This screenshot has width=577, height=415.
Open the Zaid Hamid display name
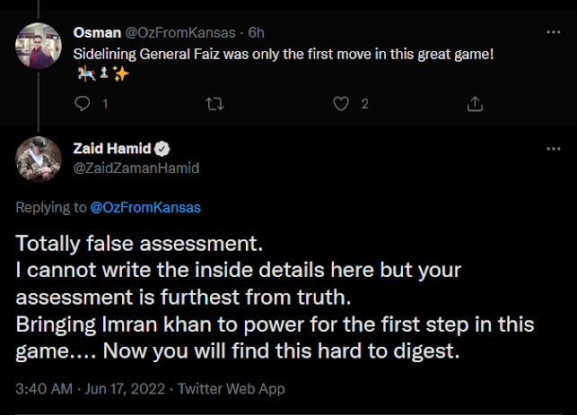(x=116, y=150)
